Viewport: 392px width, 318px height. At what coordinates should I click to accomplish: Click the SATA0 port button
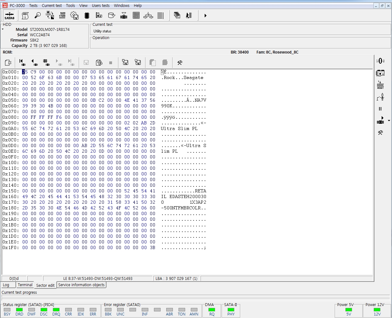[x=9, y=15]
